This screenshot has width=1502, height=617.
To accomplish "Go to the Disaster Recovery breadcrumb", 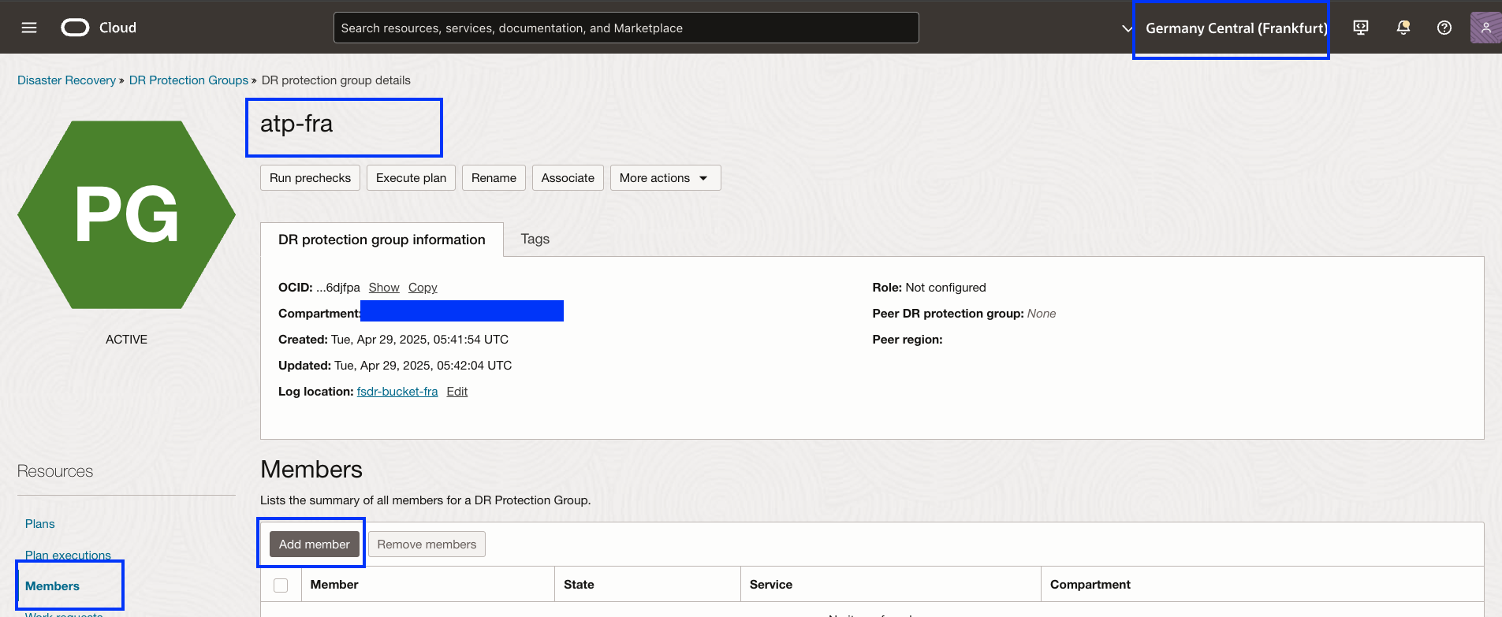I will click(x=66, y=80).
